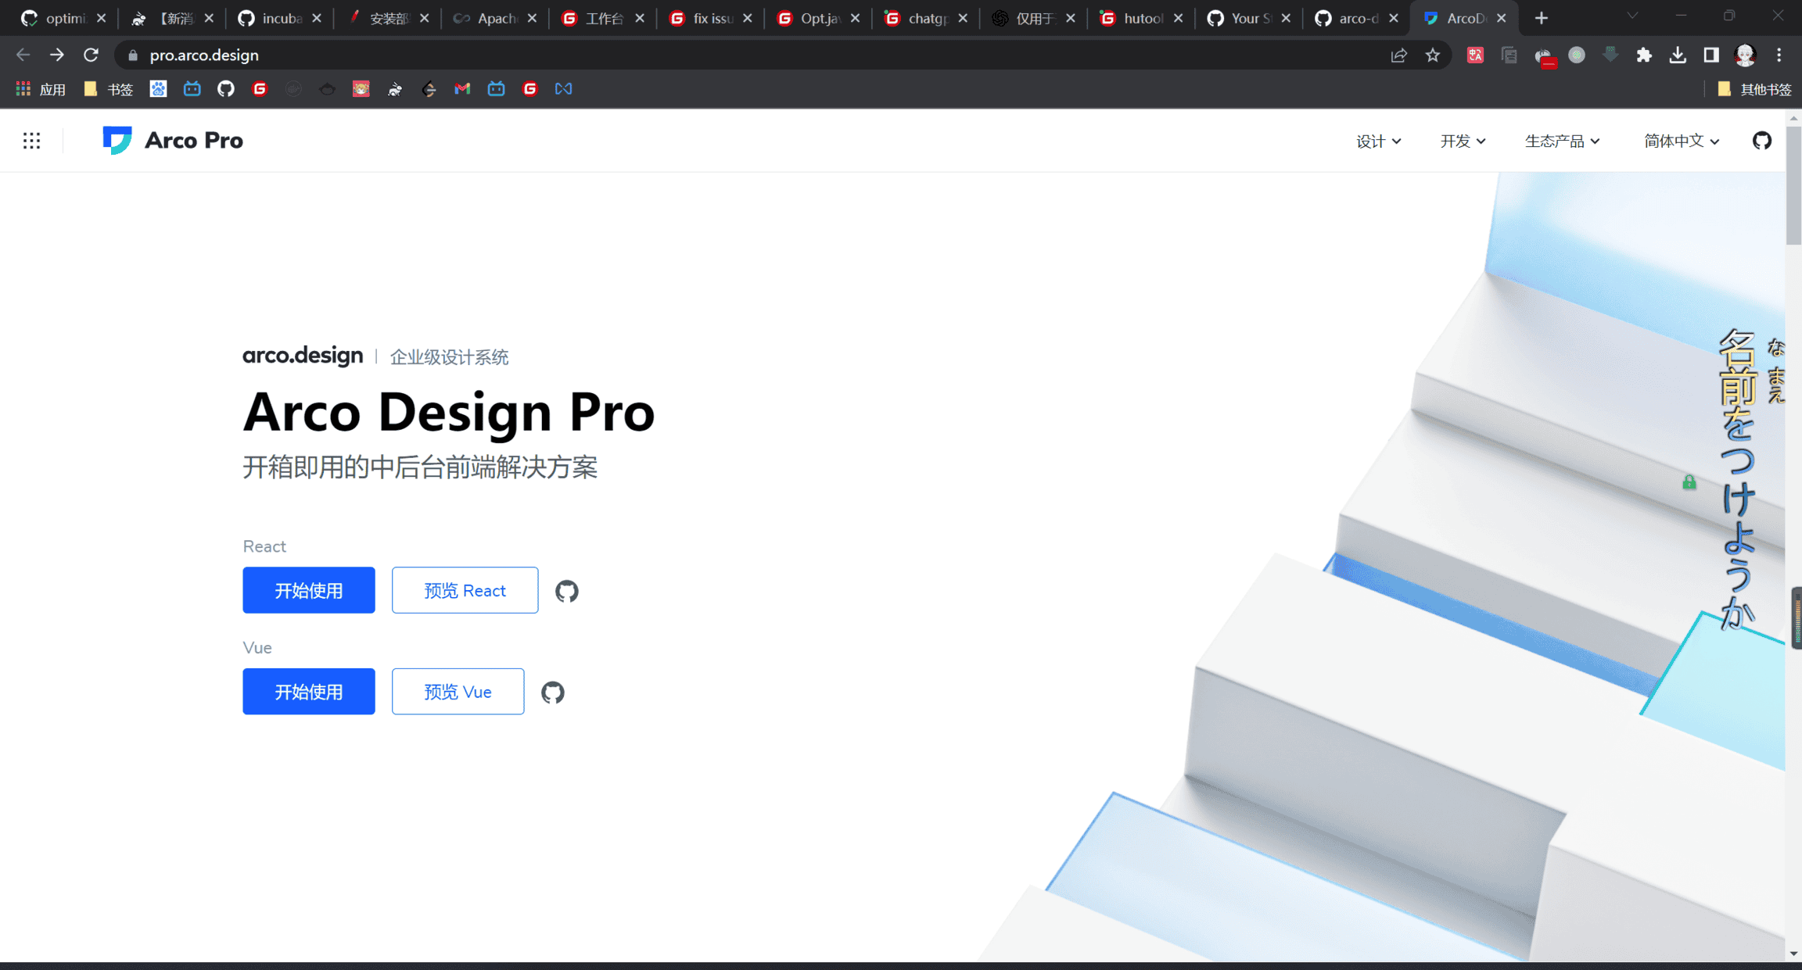Image resolution: width=1802 pixels, height=970 pixels.
Task: Open GitHub icon in site header
Action: (x=1761, y=141)
